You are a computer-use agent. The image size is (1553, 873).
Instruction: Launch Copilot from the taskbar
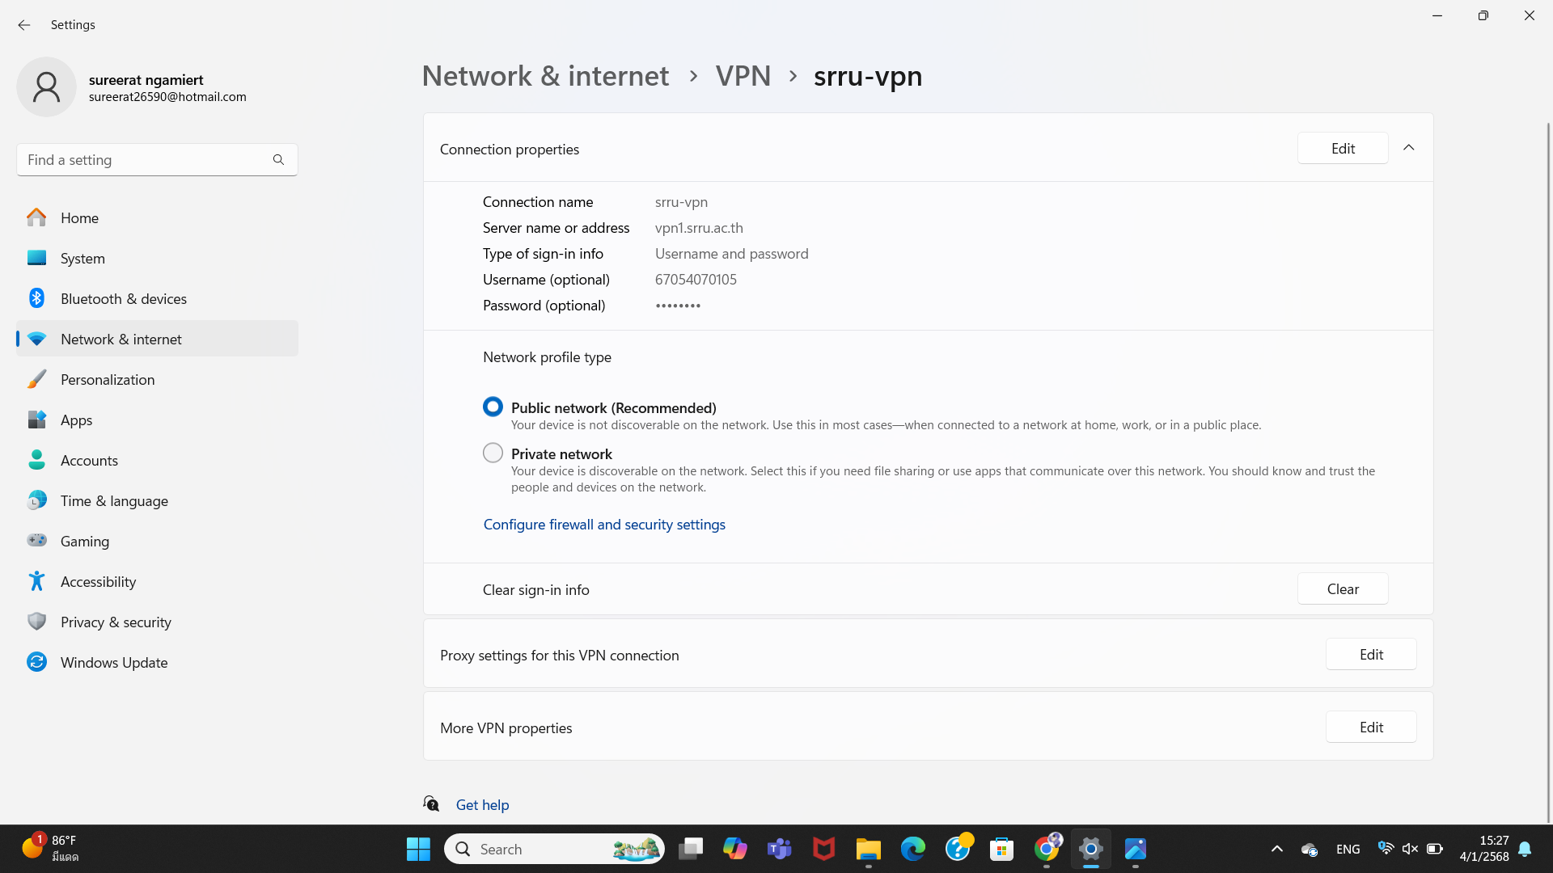[734, 849]
